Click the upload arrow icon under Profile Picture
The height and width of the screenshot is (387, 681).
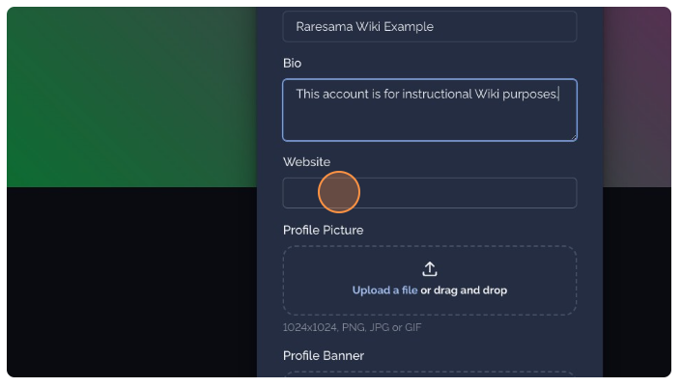point(430,269)
